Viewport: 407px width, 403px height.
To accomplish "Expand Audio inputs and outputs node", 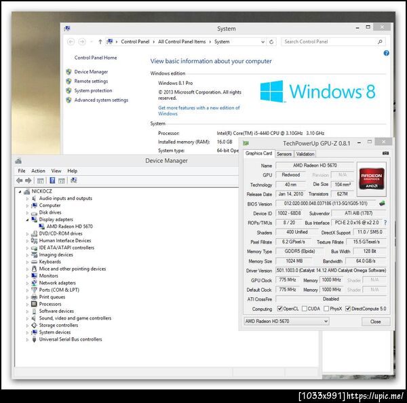I will pos(27,198).
